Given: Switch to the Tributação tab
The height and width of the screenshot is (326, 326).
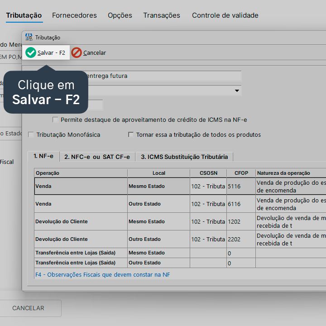Looking at the screenshot, I should pyautogui.click(x=24, y=15).
